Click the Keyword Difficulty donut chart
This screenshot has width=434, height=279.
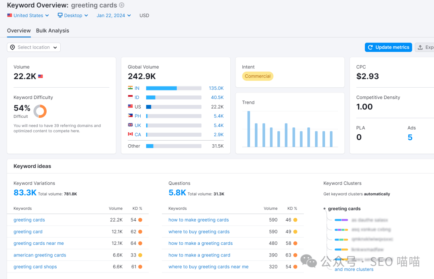(40, 111)
